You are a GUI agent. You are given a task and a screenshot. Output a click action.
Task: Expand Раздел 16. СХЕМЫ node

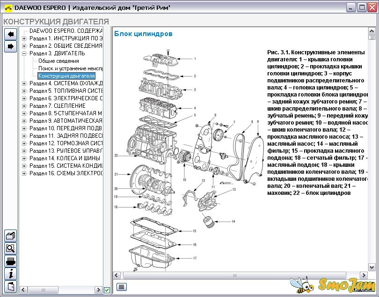24,173
